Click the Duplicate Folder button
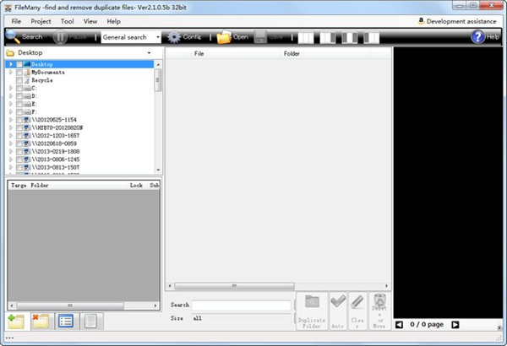The height and width of the screenshot is (346, 507). click(311, 311)
